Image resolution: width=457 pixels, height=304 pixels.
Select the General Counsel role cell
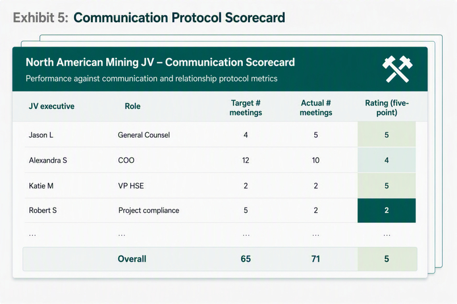click(x=144, y=135)
